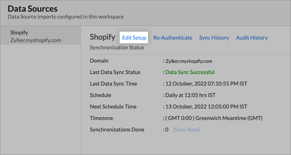Click the Synchronizations Done label
Screen dimensions: 291x155
coord(117,130)
